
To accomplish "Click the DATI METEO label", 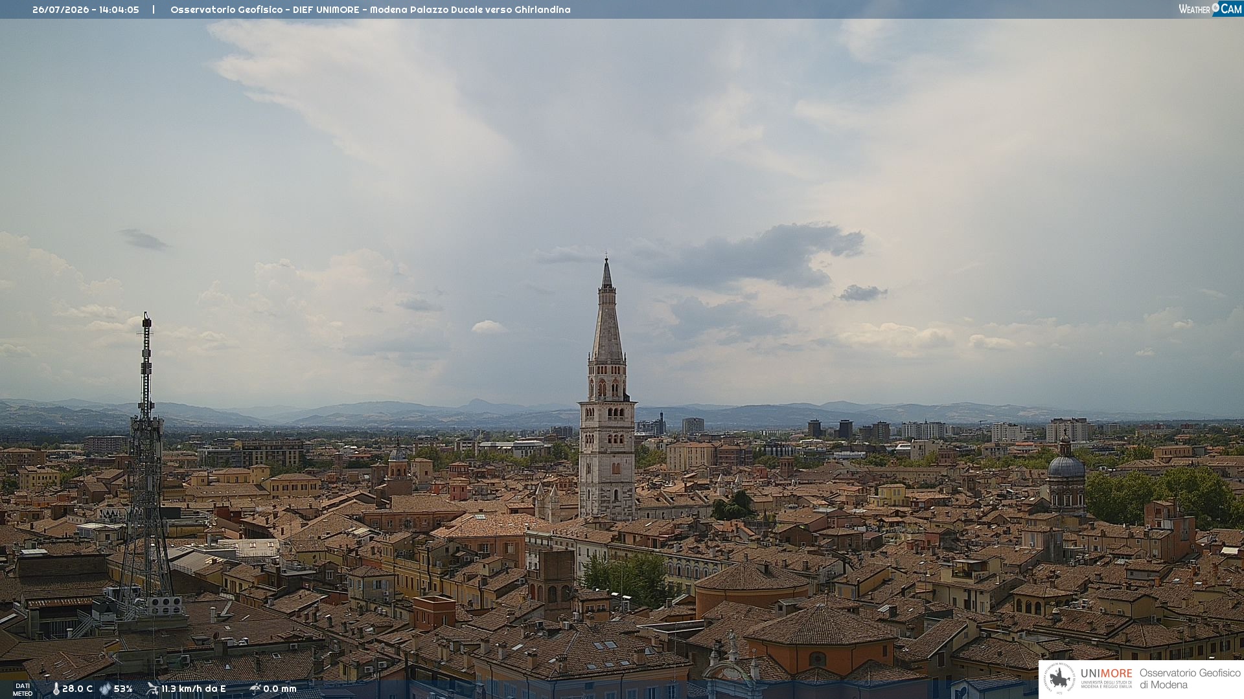I will [x=23, y=690].
